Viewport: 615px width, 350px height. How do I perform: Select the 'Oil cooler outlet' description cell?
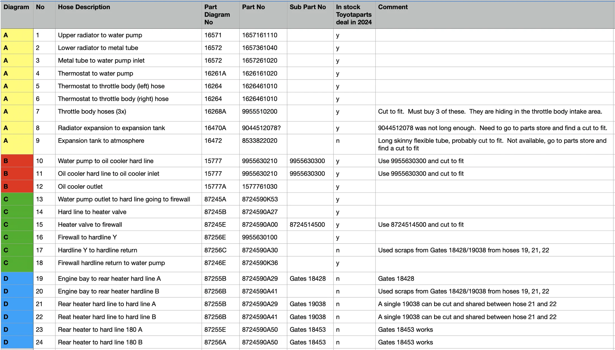coord(80,187)
